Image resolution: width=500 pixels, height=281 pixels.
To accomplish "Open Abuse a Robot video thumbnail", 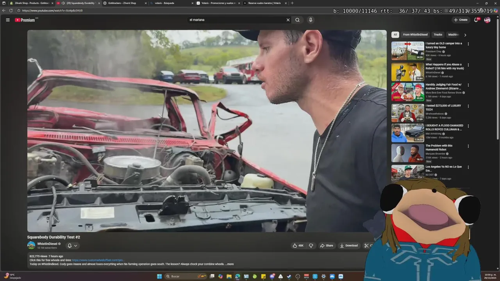I will 407,72.
